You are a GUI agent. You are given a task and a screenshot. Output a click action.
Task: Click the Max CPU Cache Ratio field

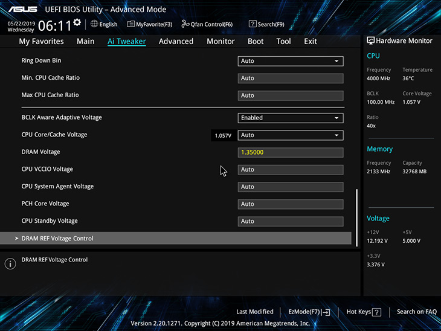[x=290, y=95]
